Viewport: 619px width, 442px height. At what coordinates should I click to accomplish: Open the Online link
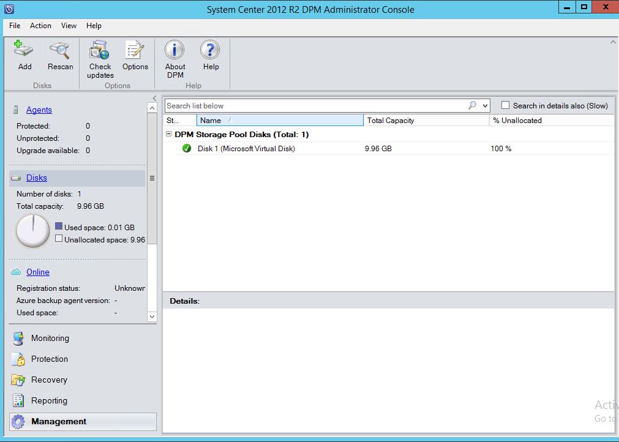[38, 272]
